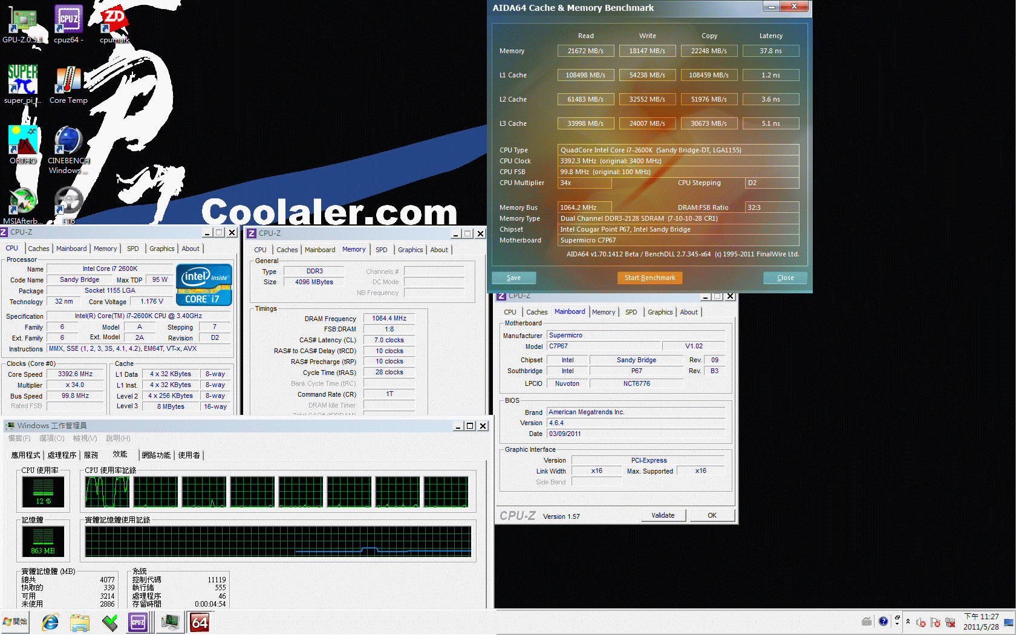Switch to Task Manager taskbar button
This screenshot has height=635, width=1016.
[170, 622]
